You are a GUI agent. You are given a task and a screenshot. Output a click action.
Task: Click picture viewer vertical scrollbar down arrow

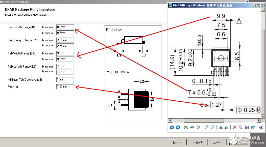coord(263,116)
